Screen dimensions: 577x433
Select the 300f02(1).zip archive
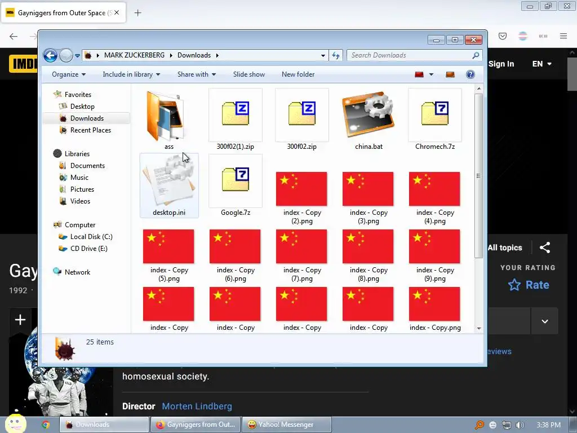pos(236,115)
